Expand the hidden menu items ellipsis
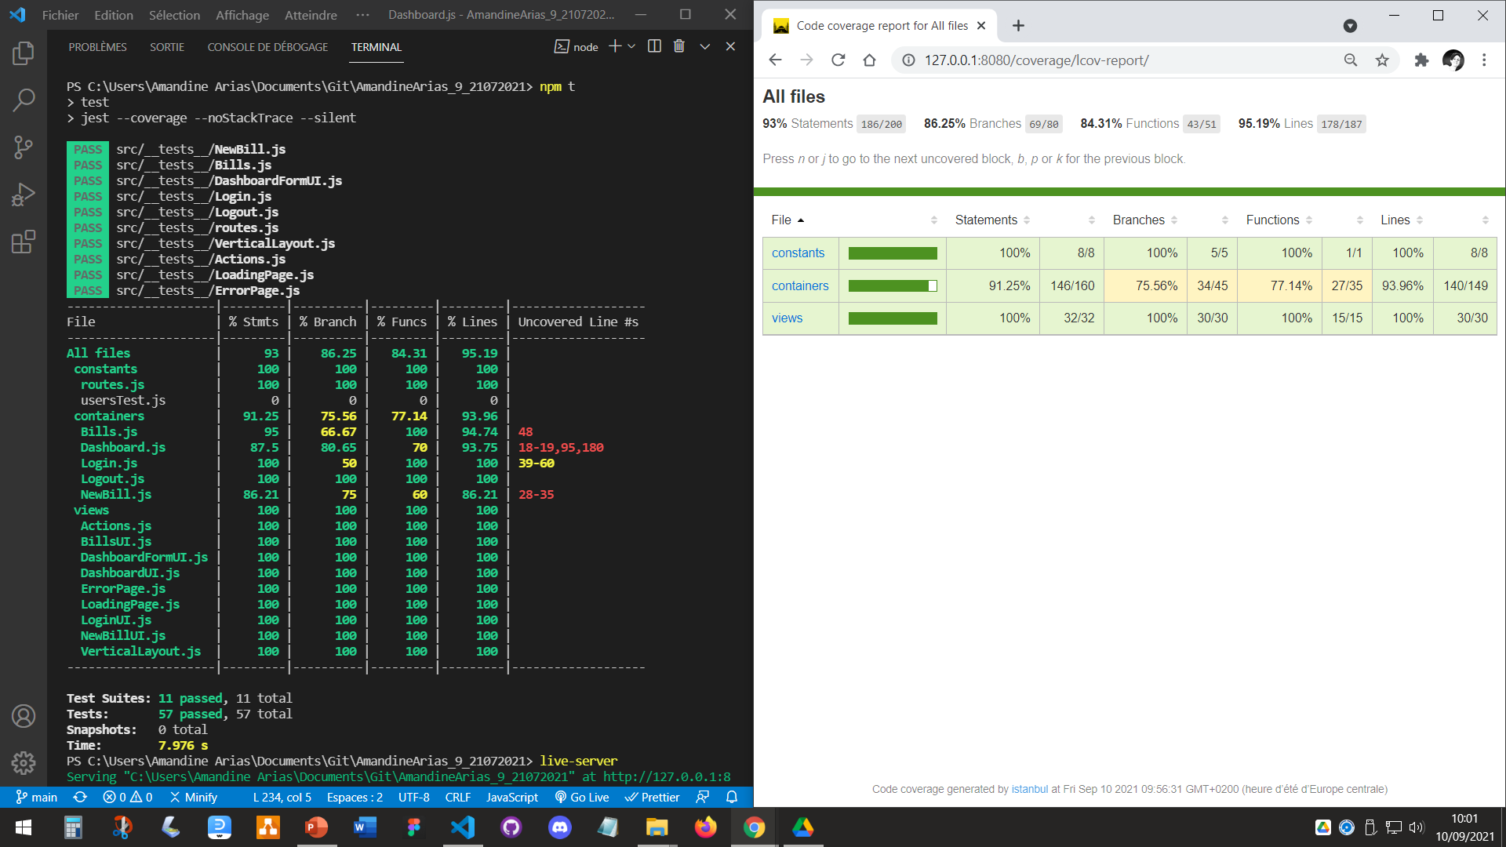1506x847 pixels. pyautogui.click(x=362, y=15)
